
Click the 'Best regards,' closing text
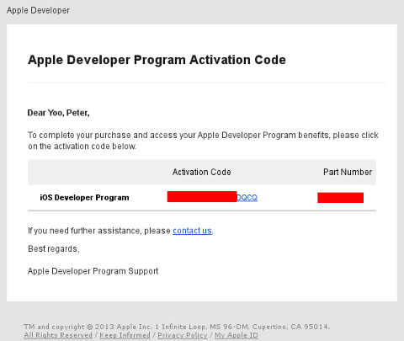[54, 248]
